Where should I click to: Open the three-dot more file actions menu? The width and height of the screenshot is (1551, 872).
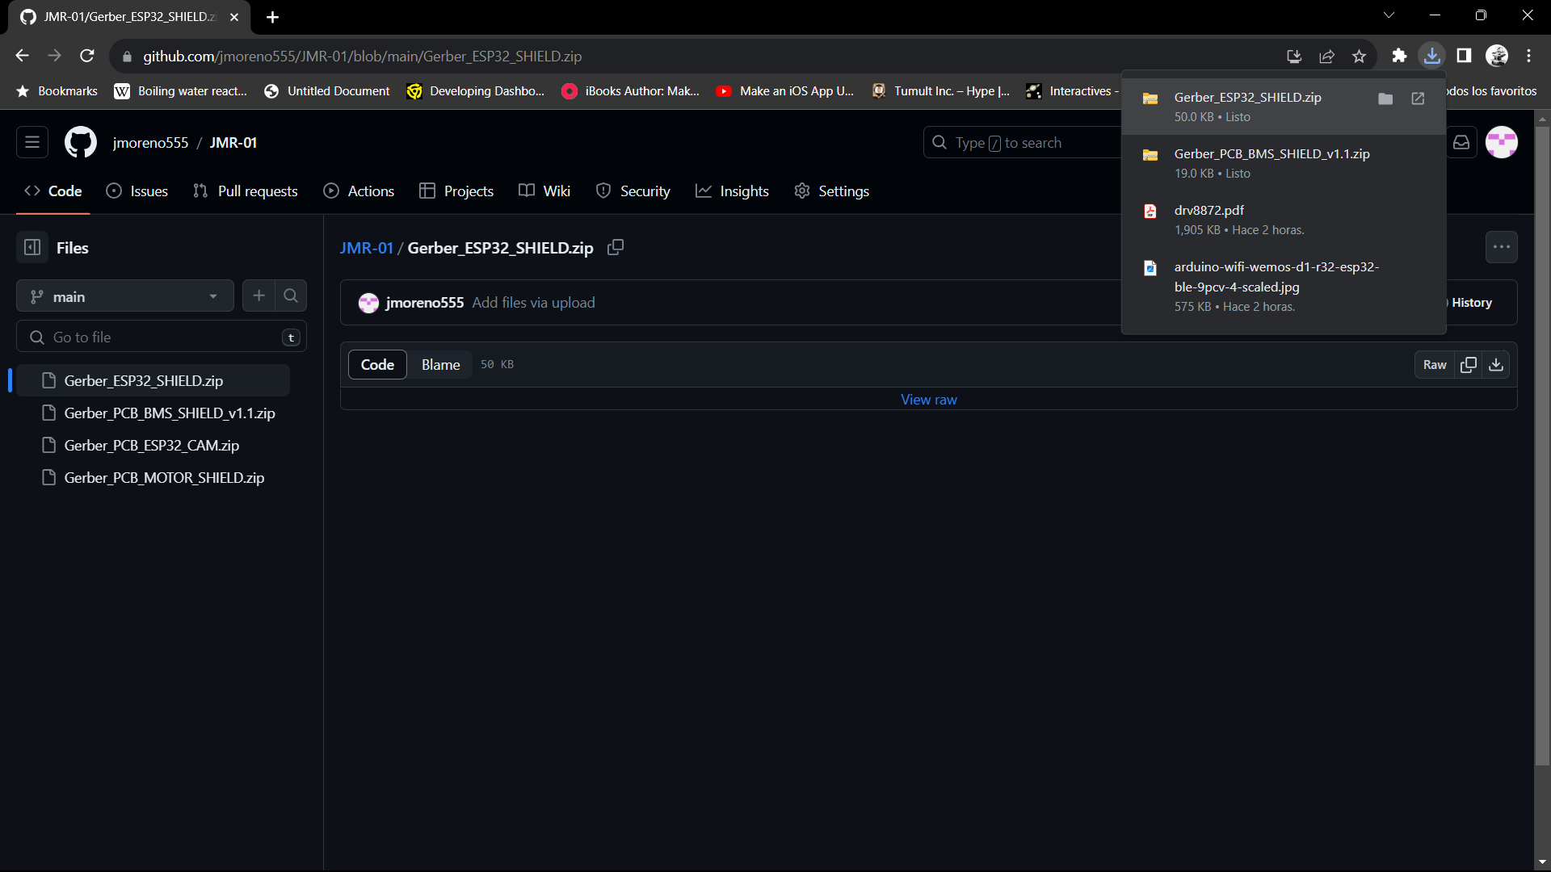click(1501, 247)
